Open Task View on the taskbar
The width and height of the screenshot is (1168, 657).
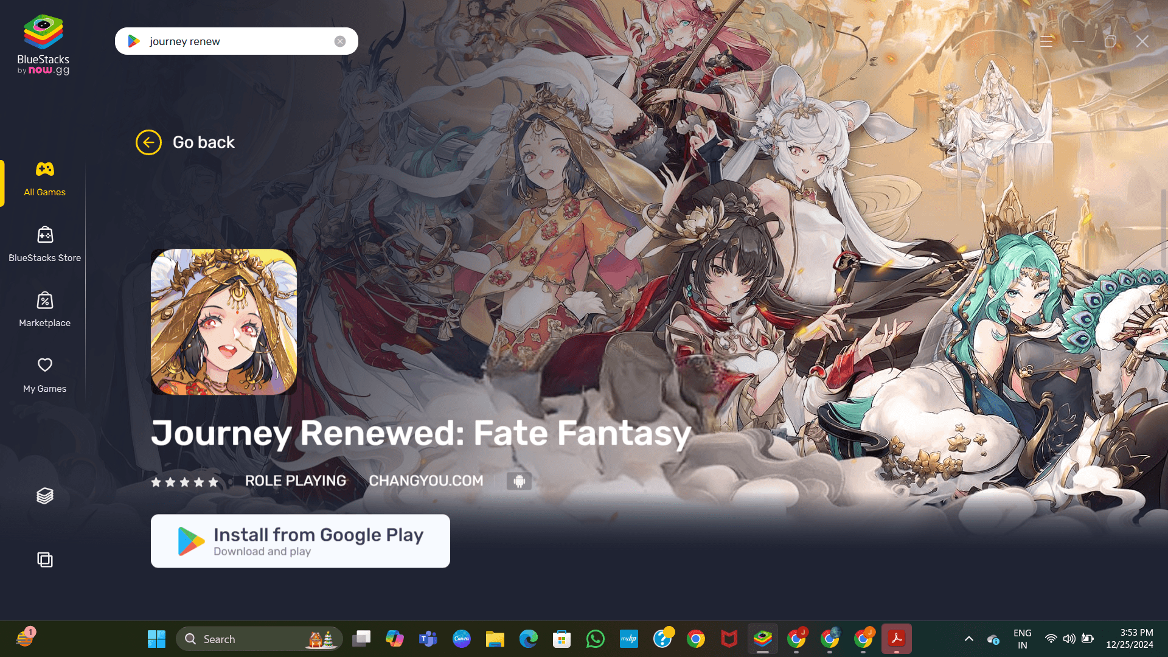click(361, 639)
